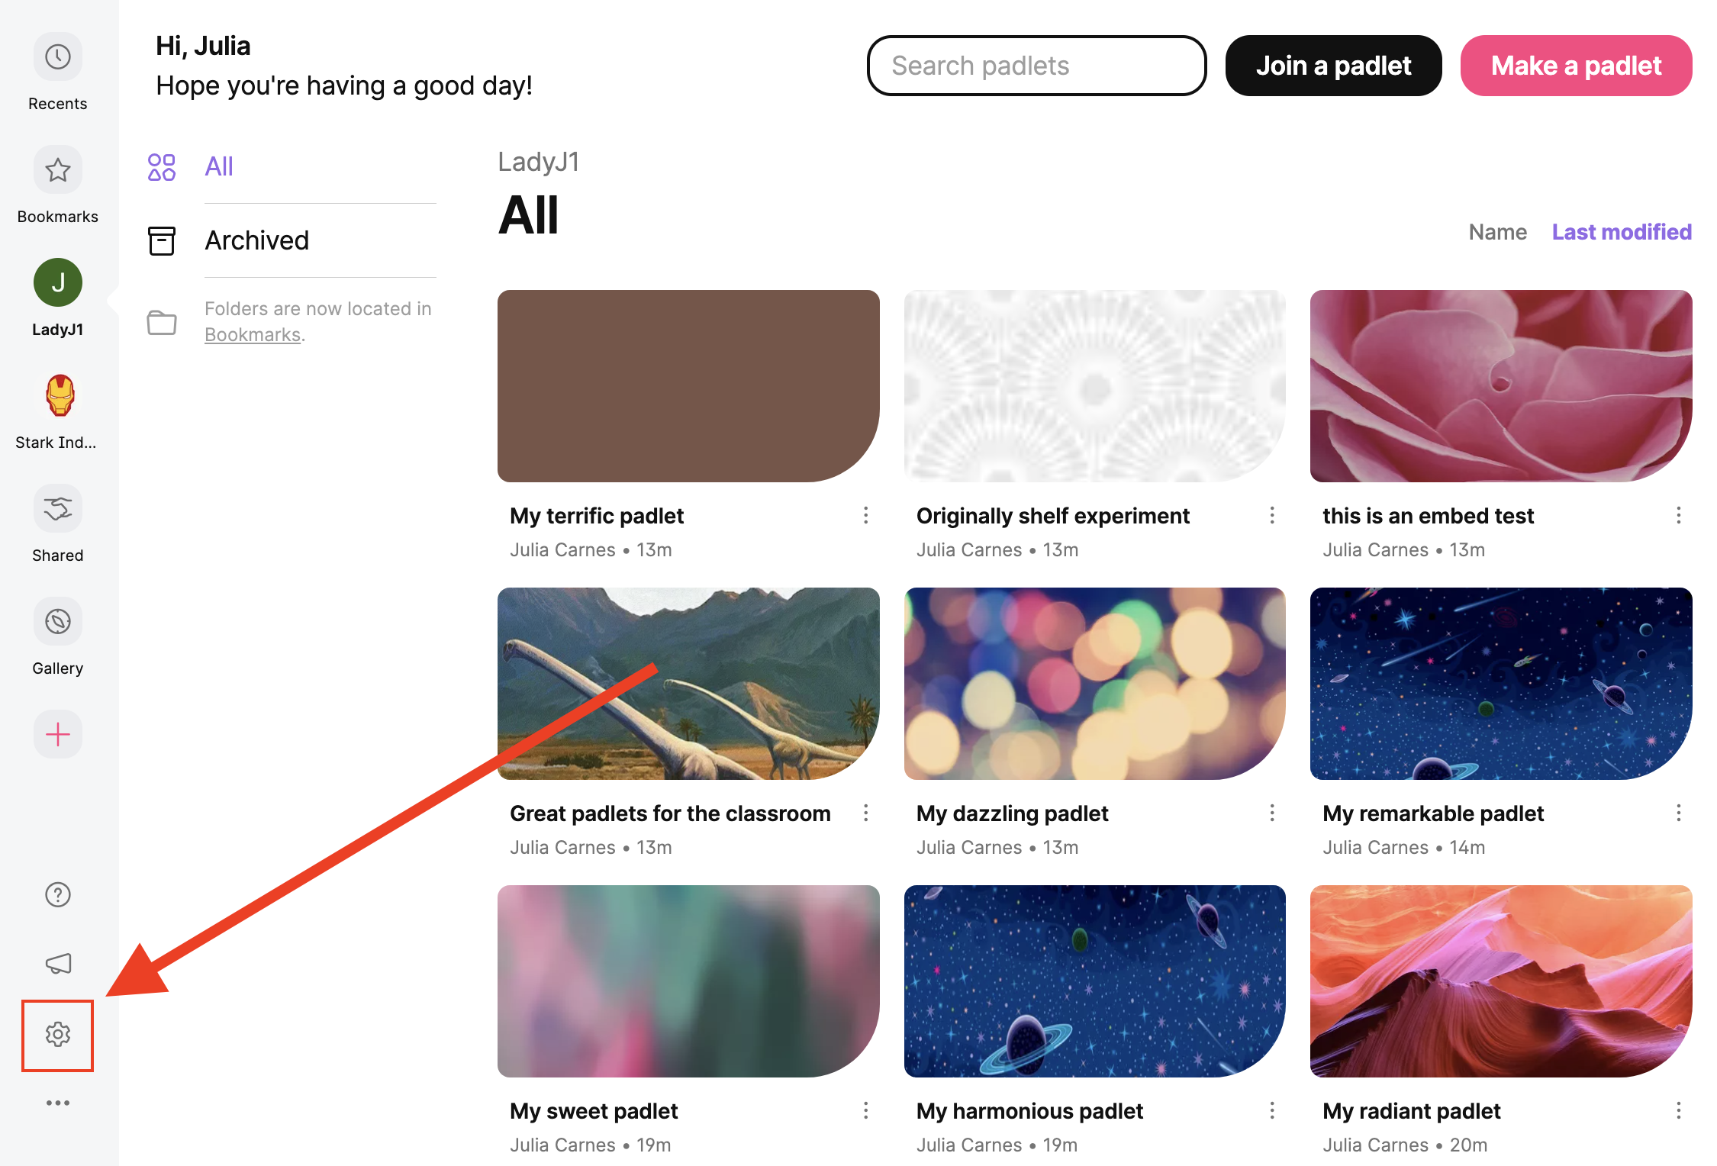Open settings gear icon
The image size is (1717, 1166).
point(58,1035)
